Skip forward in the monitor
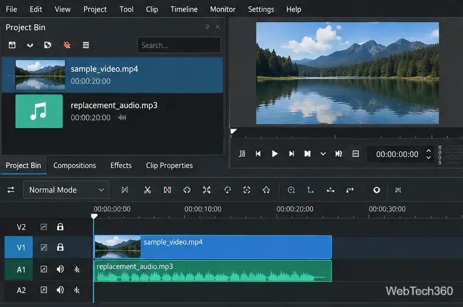The width and height of the screenshot is (463, 307). [x=291, y=153]
